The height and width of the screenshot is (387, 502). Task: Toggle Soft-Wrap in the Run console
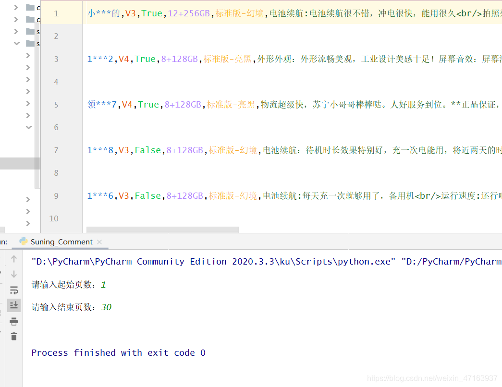tap(14, 290)
